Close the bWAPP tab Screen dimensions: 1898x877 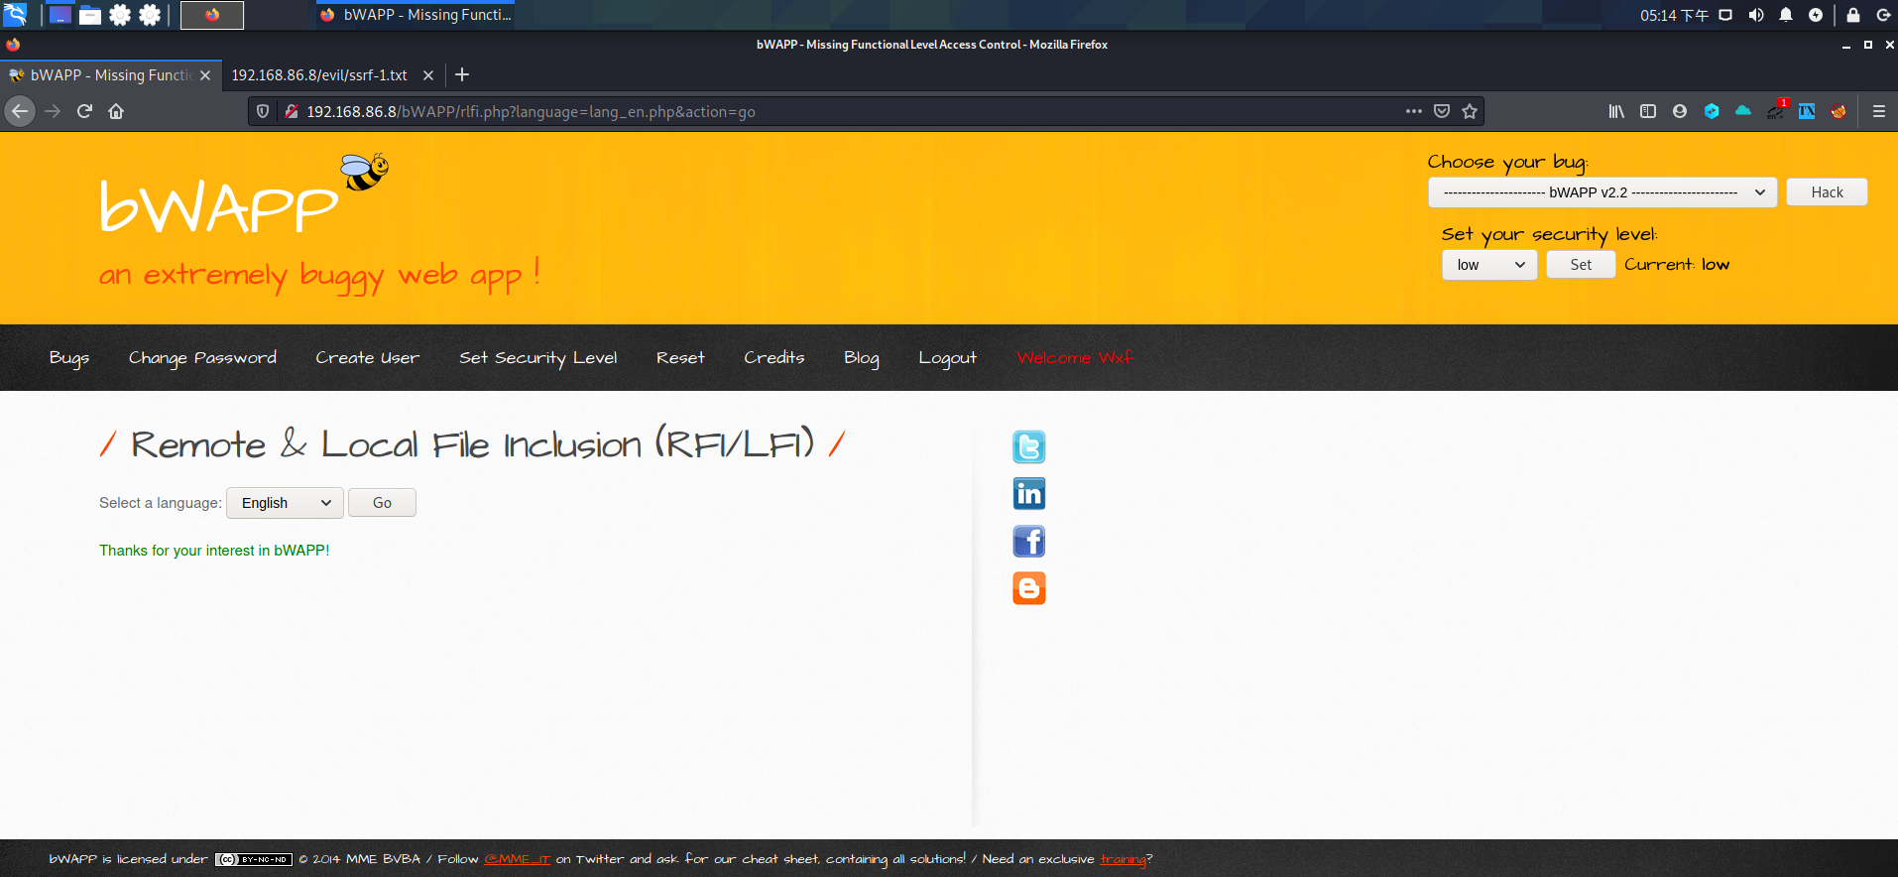tap(205, 75)
